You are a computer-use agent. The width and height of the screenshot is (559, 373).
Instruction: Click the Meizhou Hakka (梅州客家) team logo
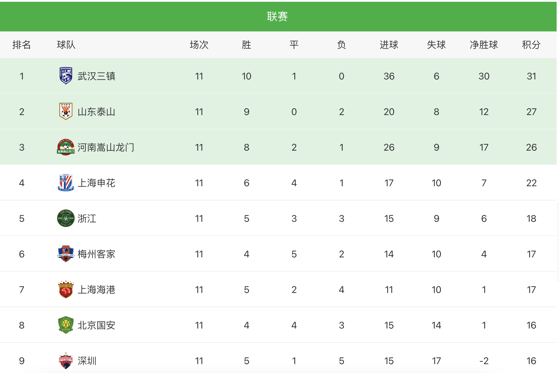[x=66, y=254]
